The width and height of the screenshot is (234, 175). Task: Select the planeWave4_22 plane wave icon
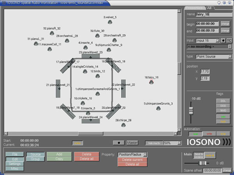[x=123, y=89]
